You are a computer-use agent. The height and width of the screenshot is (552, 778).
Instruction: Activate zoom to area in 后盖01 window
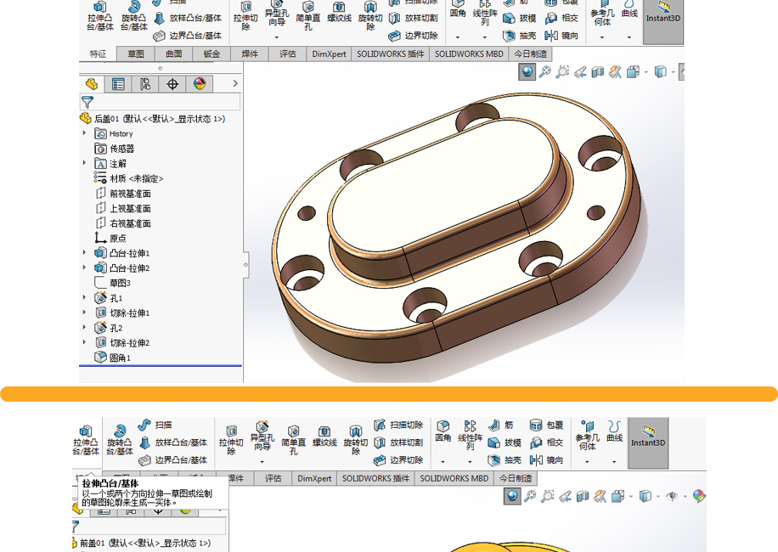click(562, 72)
